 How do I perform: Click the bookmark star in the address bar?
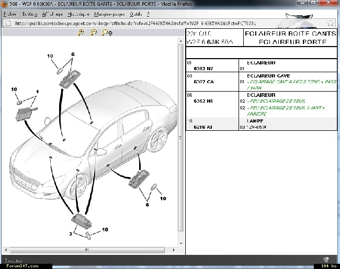330,23
